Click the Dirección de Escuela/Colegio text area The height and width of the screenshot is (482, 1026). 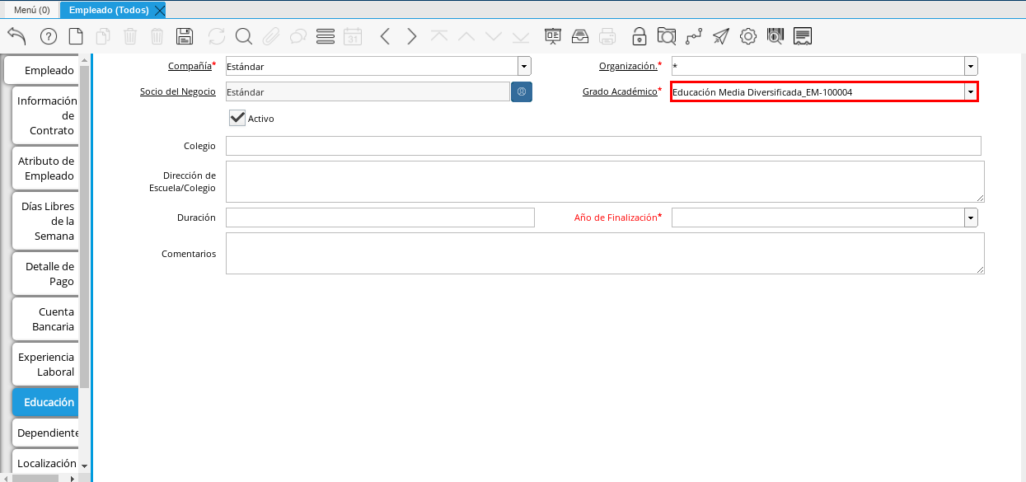click(x=605, y=181)
